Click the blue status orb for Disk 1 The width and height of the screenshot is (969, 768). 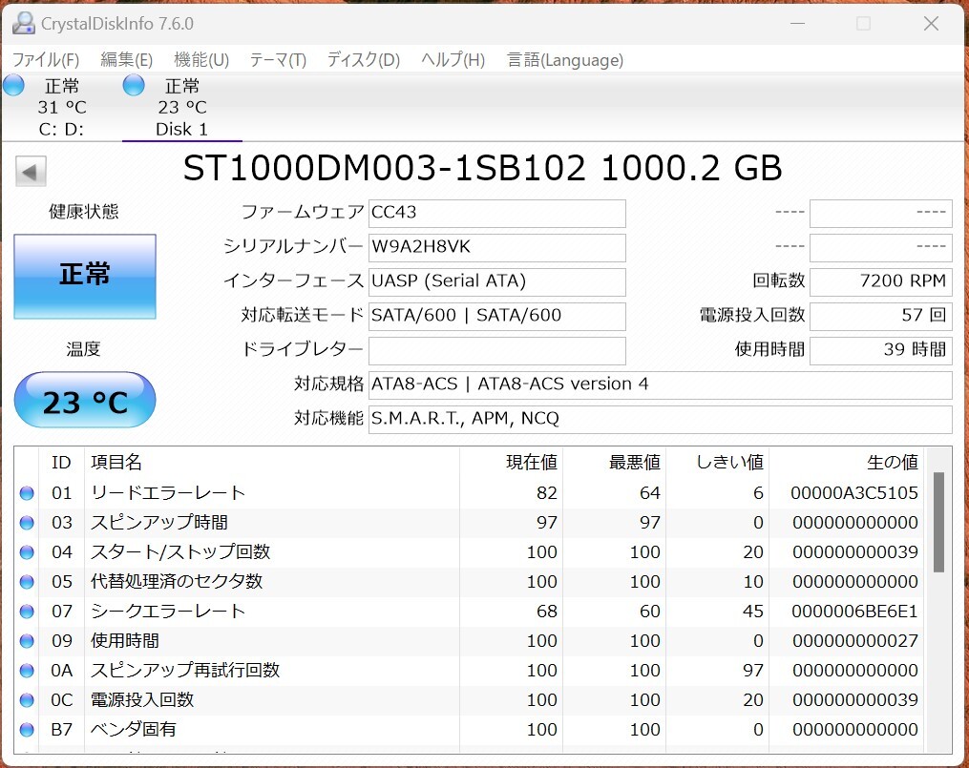coord(135,86)
